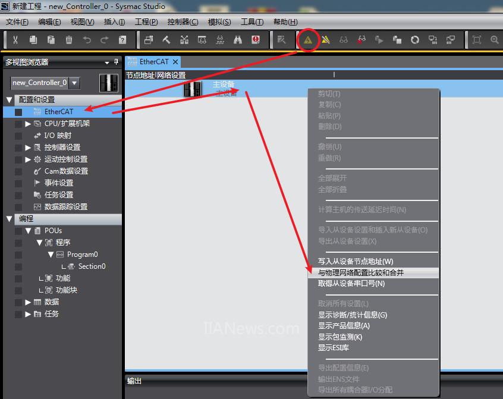This screenshot has height=399, width=503.
Task: Toggle the square marker beside EtherCAT
Action: (18, 112)
